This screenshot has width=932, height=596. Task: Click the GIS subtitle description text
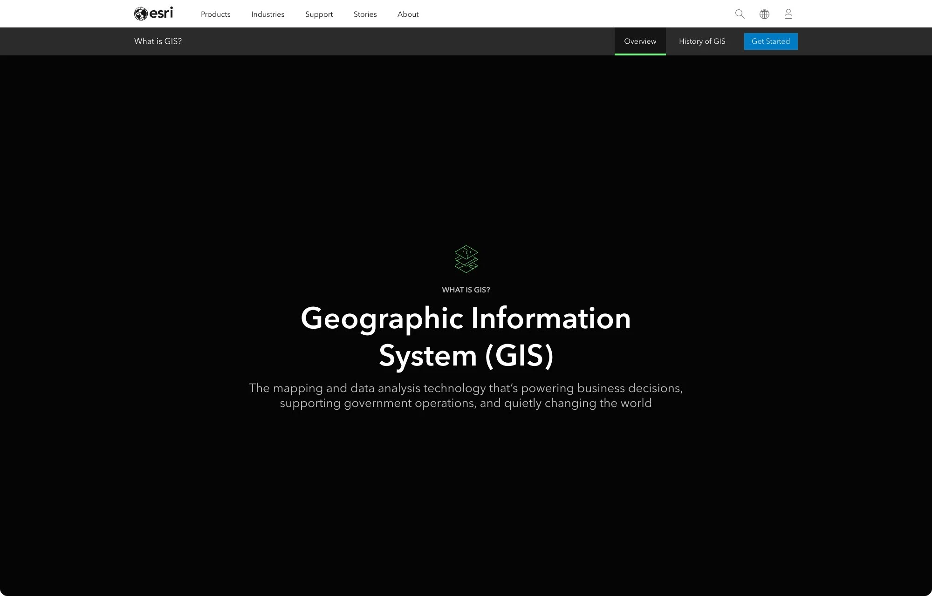[x=466, y=395]
